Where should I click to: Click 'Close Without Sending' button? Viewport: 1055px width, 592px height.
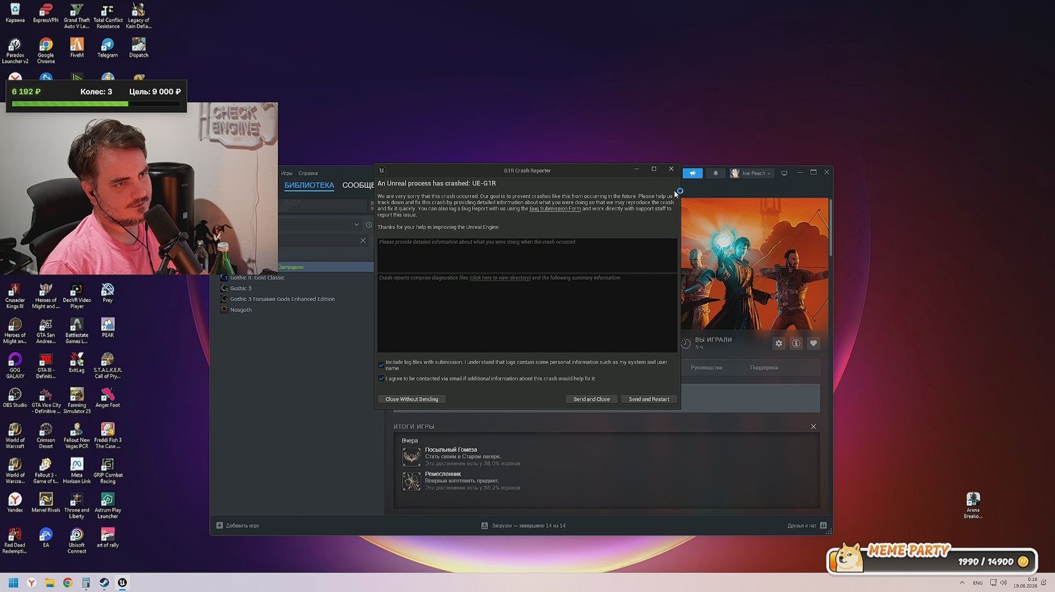pos(412,399)
